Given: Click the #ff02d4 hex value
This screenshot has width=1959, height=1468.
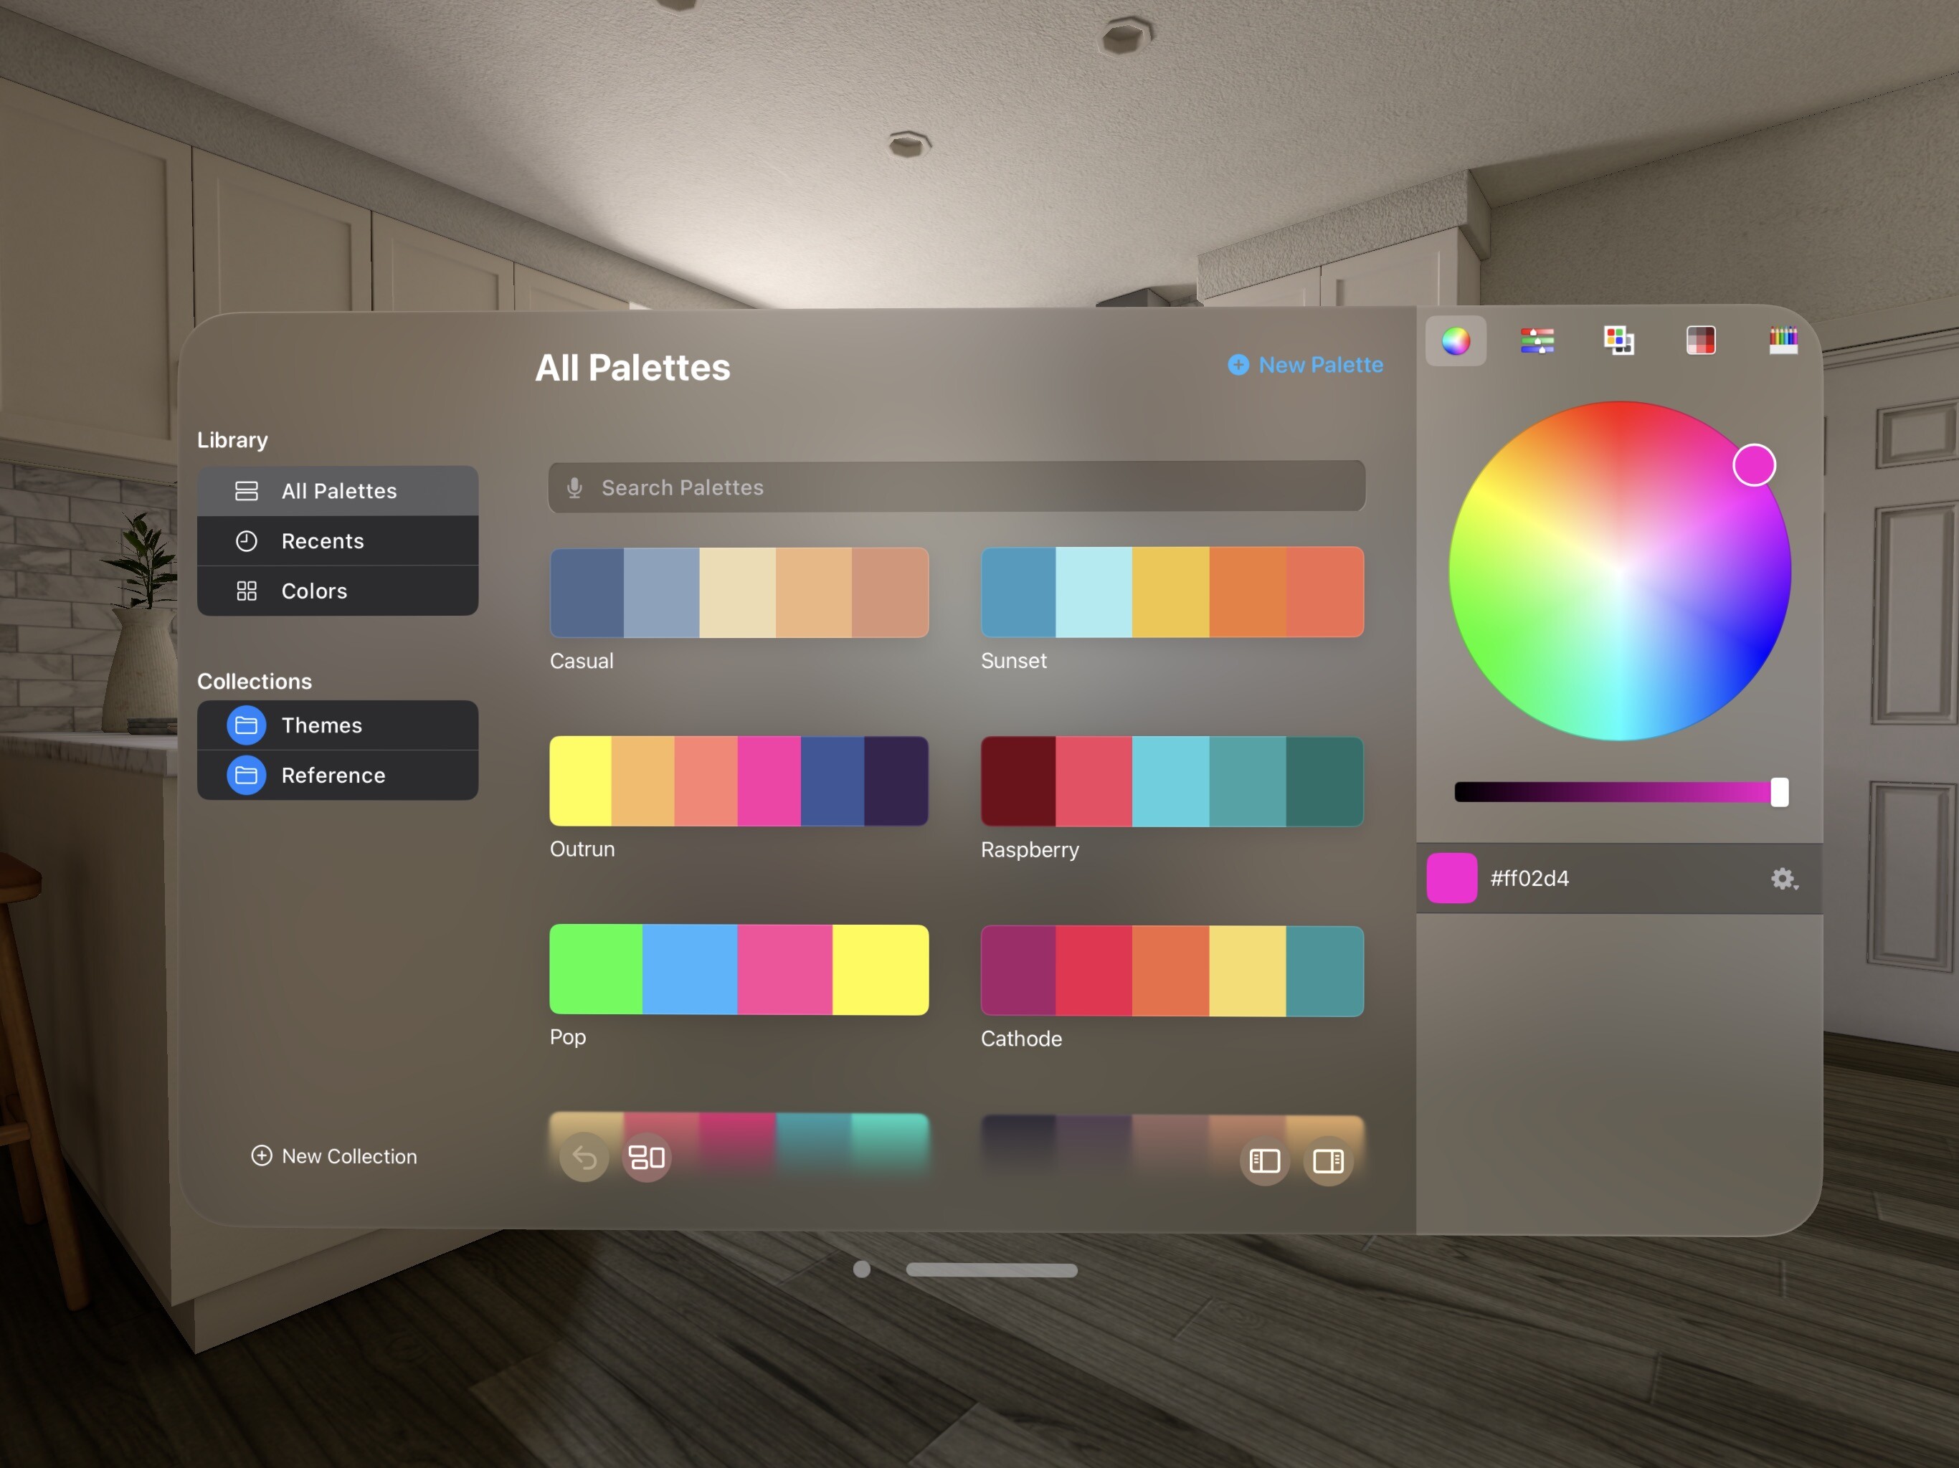Looking at the screenshot, I should (1529, 878).
